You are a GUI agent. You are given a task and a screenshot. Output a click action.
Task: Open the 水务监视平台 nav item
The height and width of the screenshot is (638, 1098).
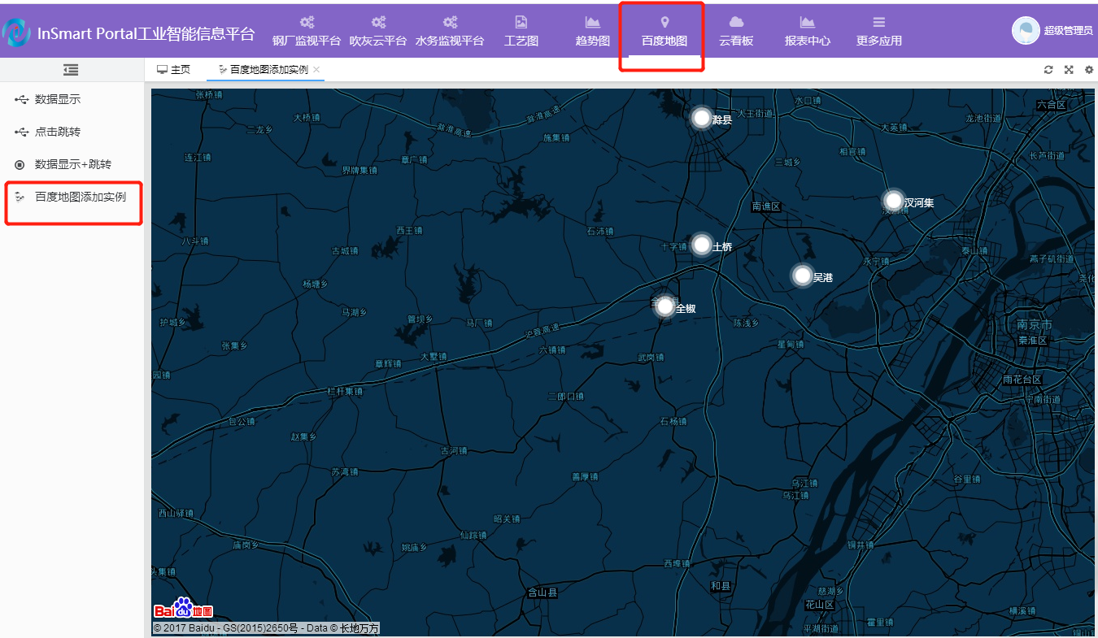450,31
